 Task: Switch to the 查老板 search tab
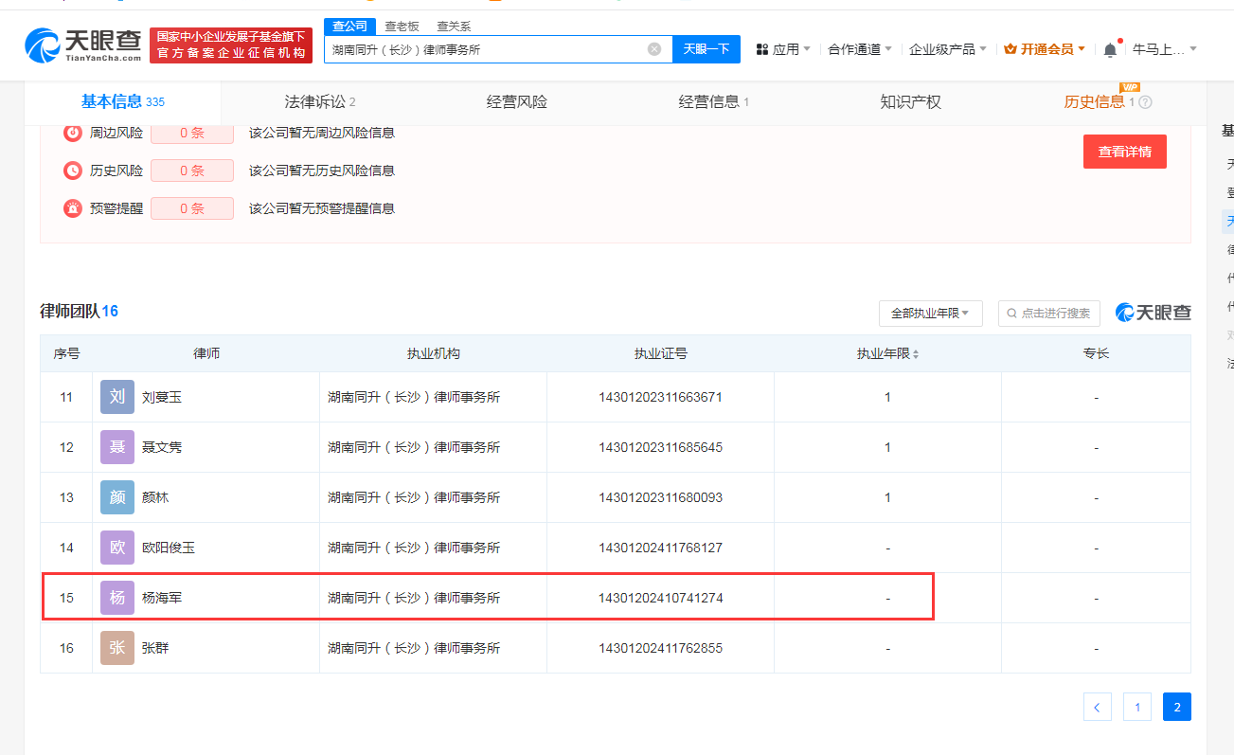[402, 27]
